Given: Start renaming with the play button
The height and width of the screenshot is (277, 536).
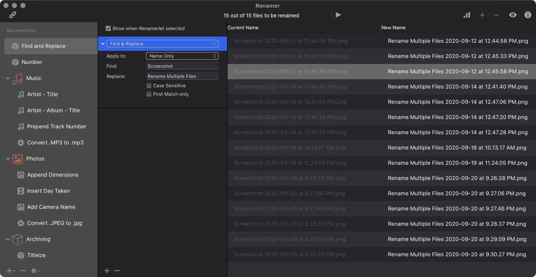Looking at the screenshot, I should [x=338, y=15].
